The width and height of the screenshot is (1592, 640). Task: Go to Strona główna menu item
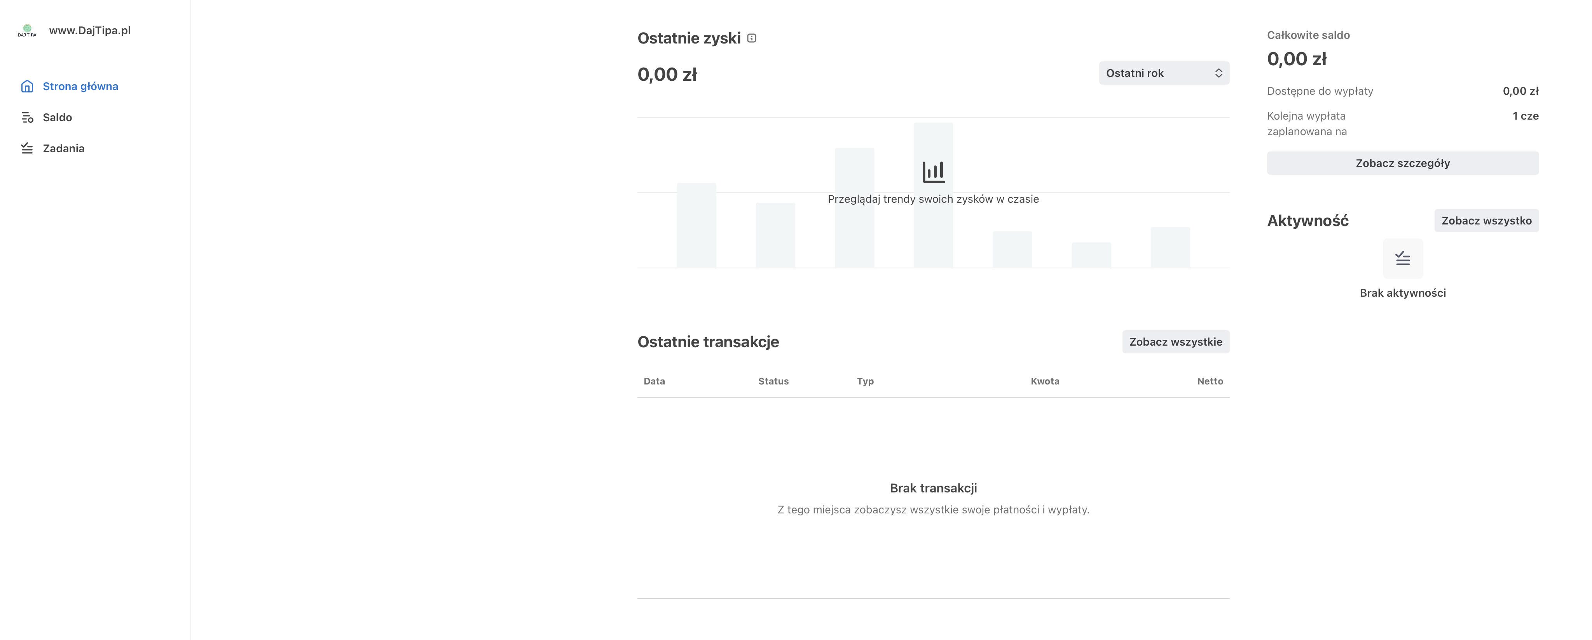(x=80, y=87)
